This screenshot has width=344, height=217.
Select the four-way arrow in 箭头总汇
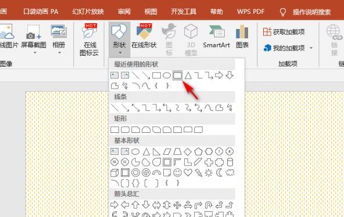click(x=177, y=205)
